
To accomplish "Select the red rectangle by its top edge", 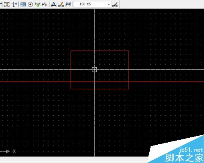I will click(100, 51).
